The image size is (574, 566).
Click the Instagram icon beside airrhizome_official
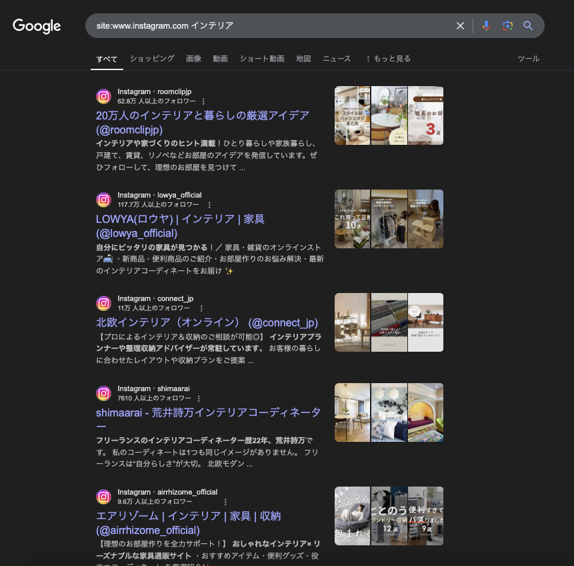[x=103, y=497]
